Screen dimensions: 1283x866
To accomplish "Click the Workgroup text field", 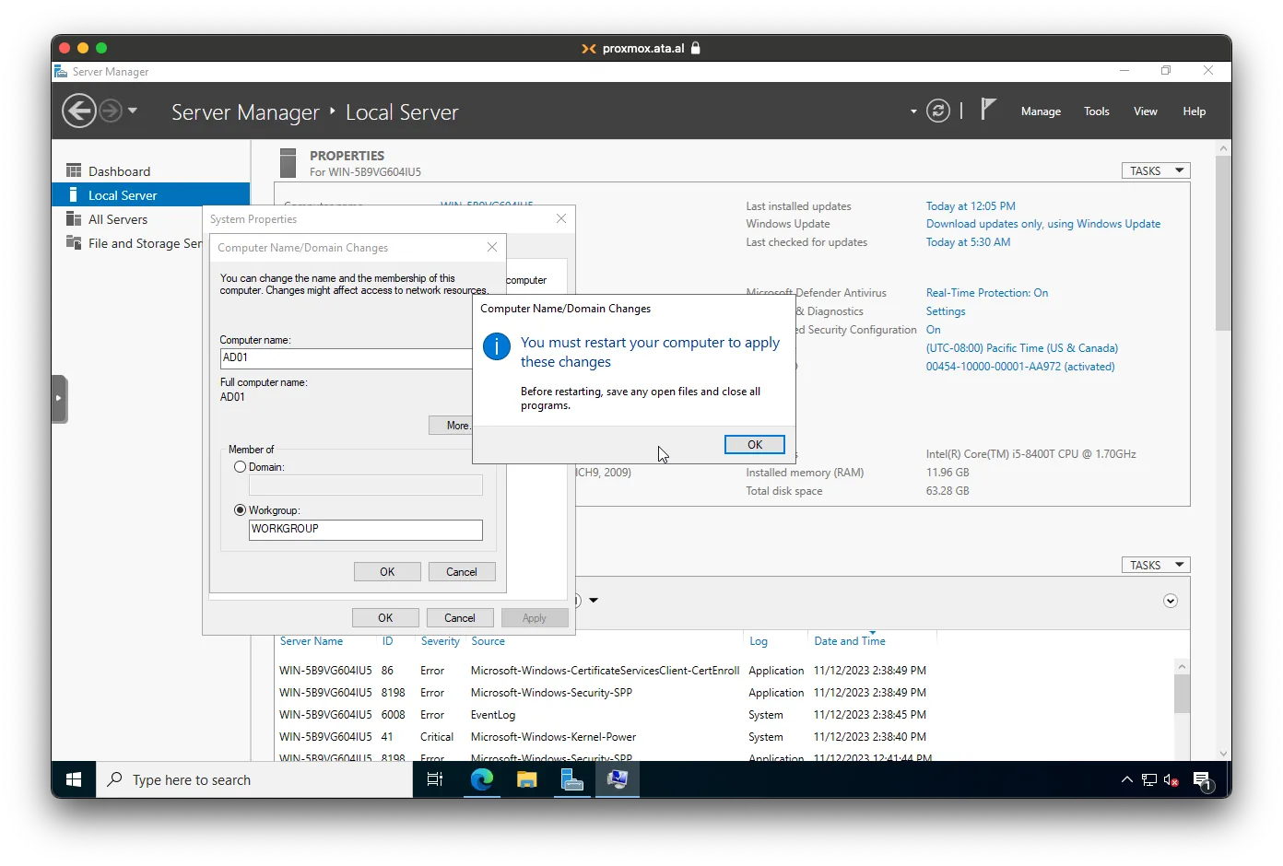I will click(365, 530).
